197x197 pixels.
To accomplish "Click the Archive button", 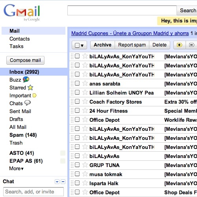I will tap(102, 45).
